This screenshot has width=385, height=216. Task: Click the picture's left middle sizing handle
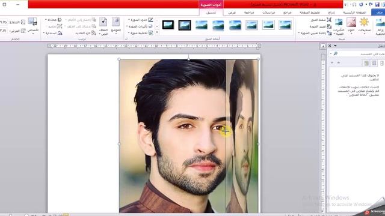(119, 144)
